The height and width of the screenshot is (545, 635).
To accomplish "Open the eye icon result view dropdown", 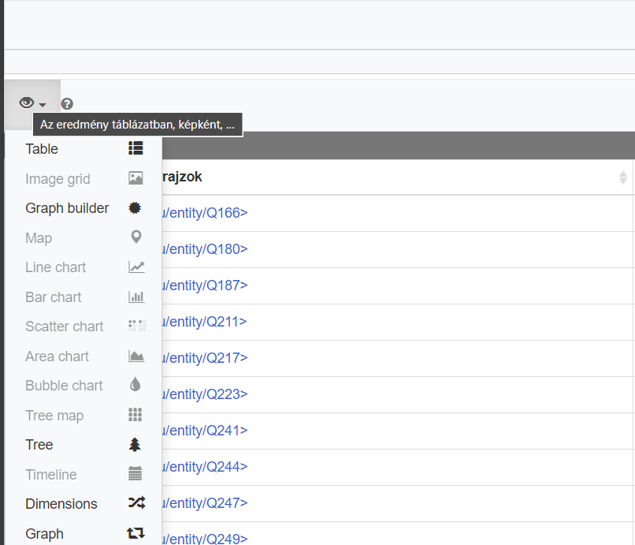I will (32, 103).
